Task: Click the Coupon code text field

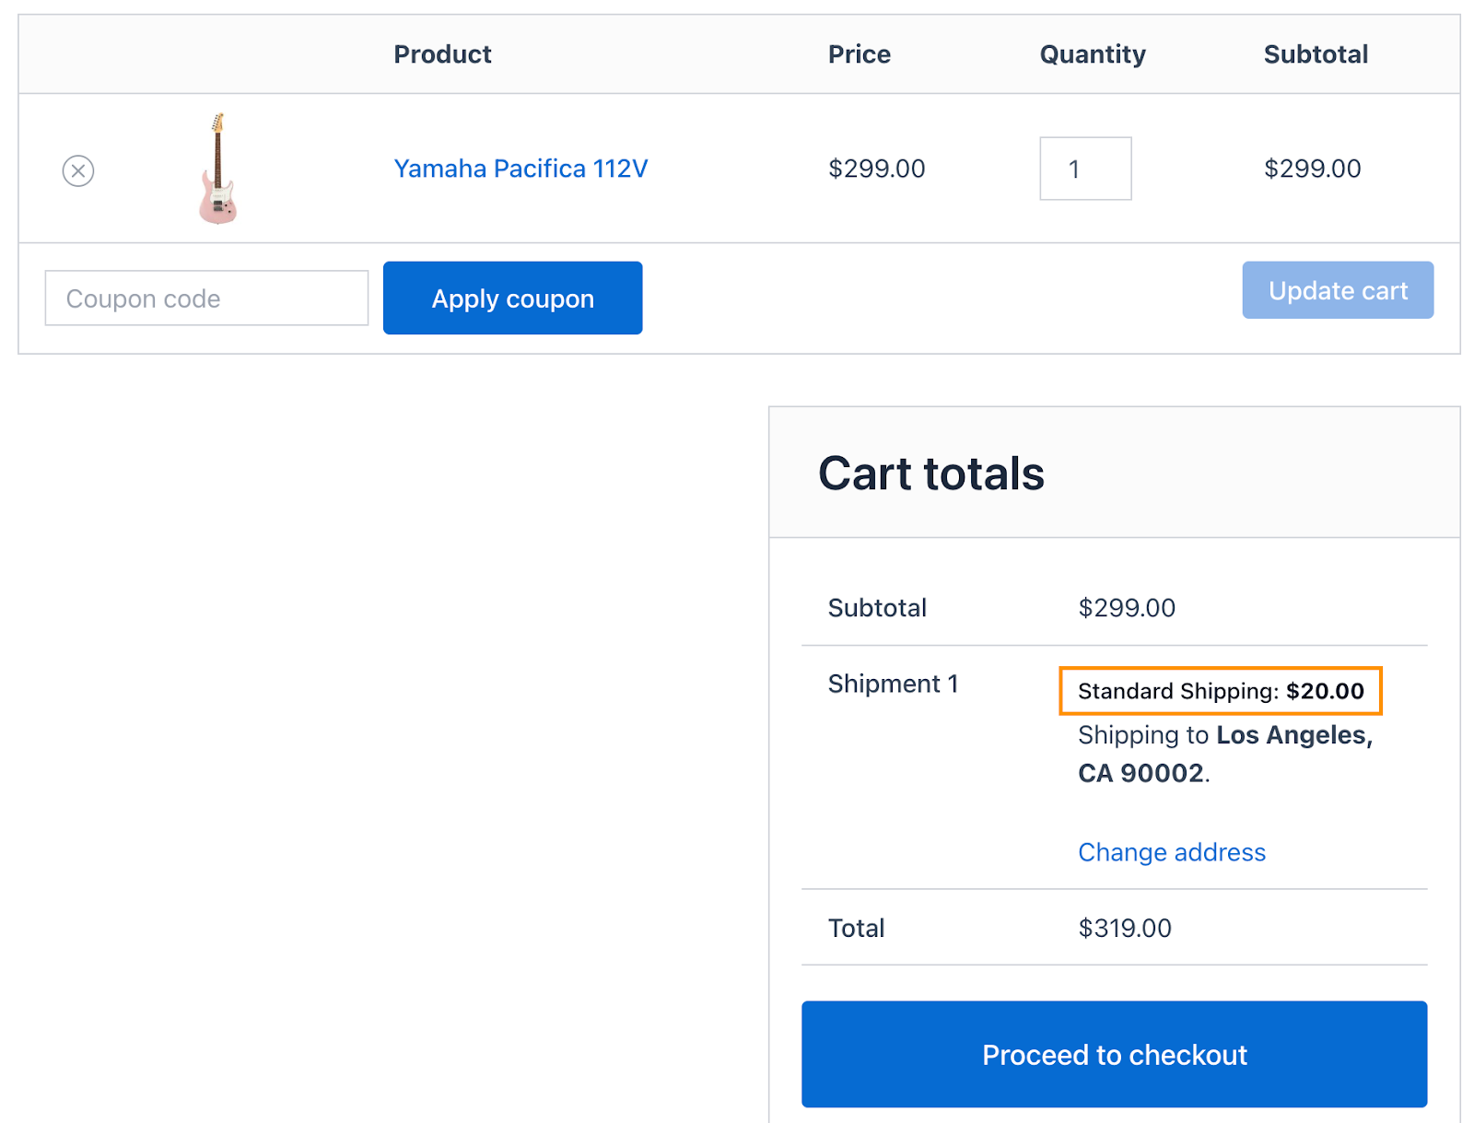Action: (x=206, y=298)
